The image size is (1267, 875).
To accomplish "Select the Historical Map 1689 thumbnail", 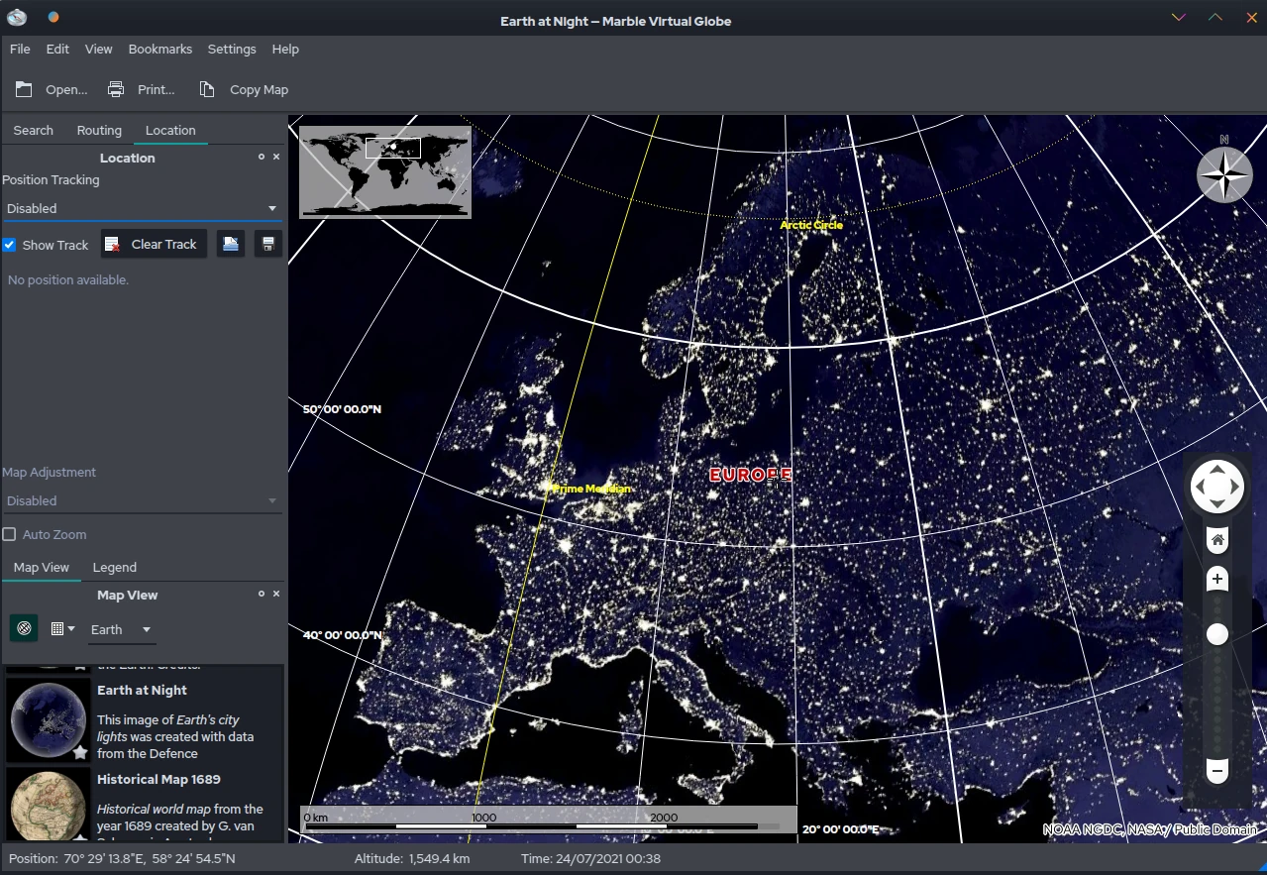I will 49,805.
